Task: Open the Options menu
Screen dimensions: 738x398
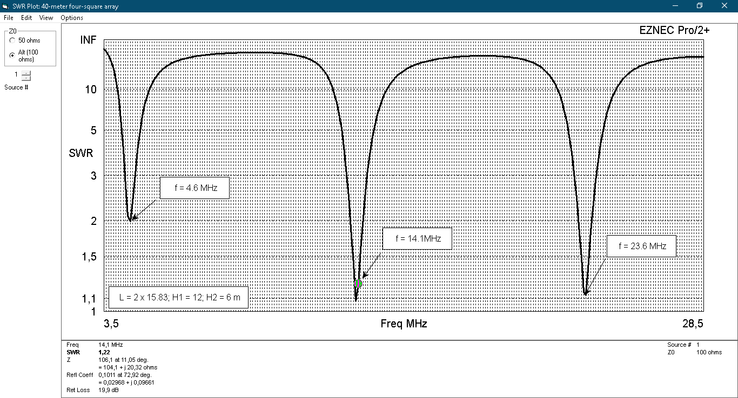Action: coord(72,18)
